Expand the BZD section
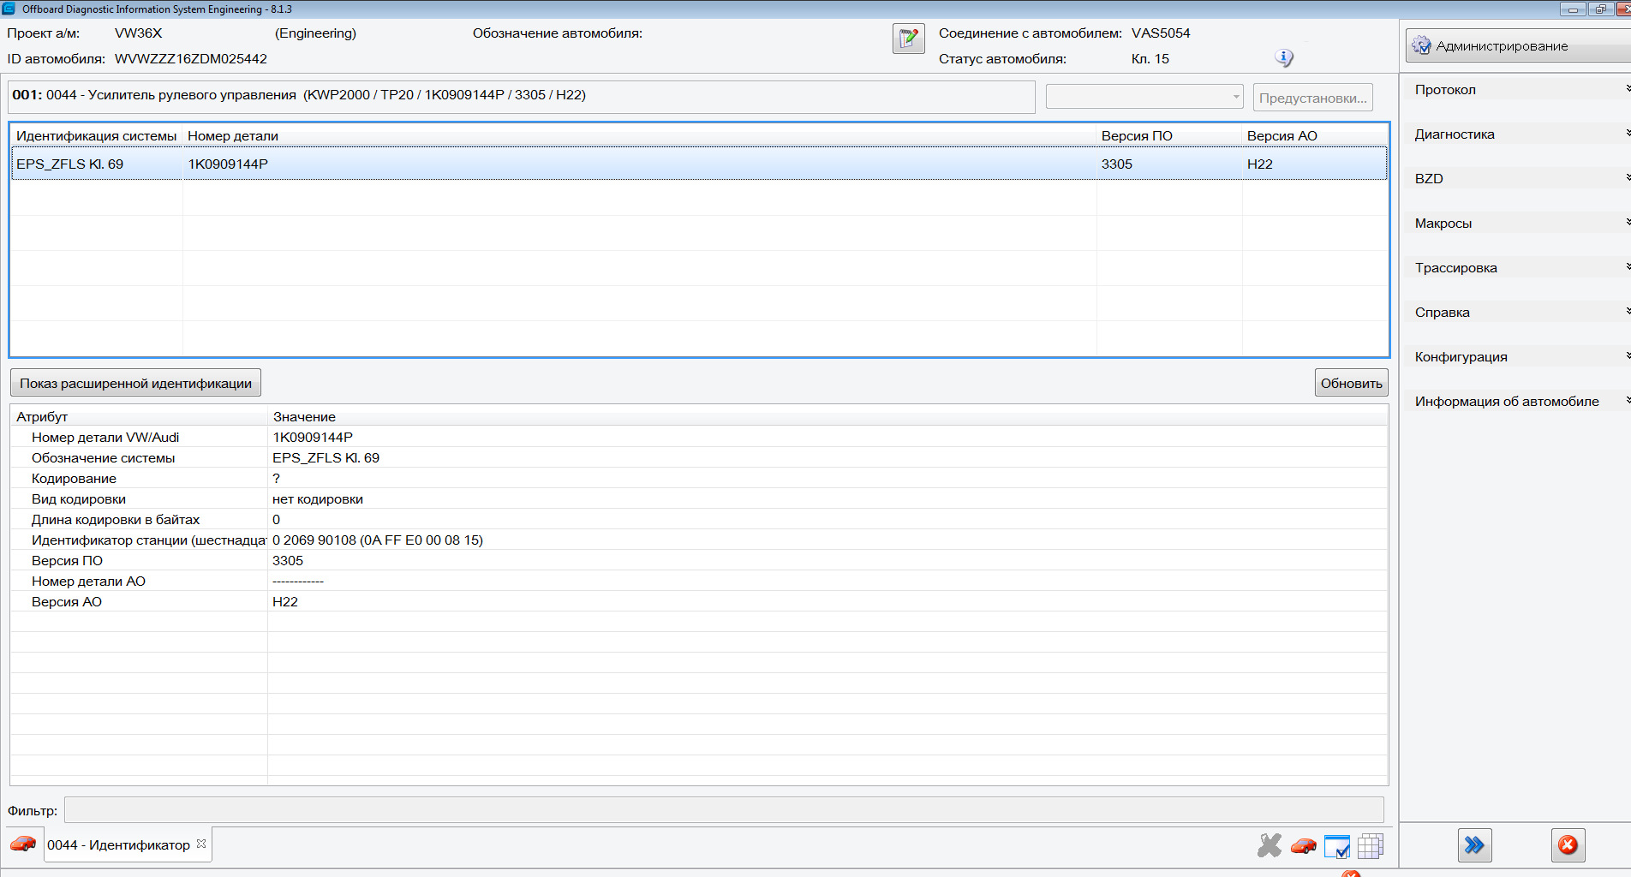The image size is (1631, 877). pos(1517,179)
